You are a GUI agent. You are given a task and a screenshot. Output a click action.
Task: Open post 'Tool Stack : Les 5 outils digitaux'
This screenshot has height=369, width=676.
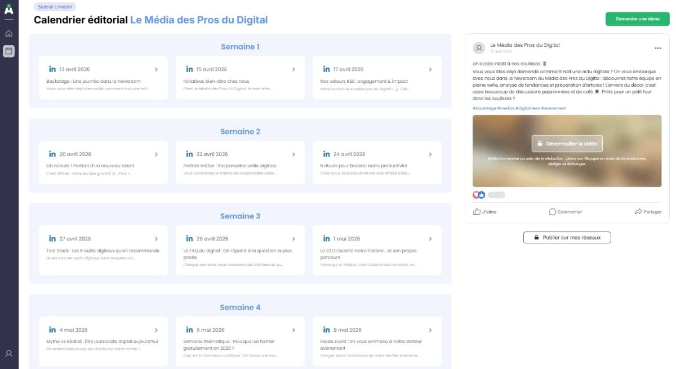tap(103, 251)
